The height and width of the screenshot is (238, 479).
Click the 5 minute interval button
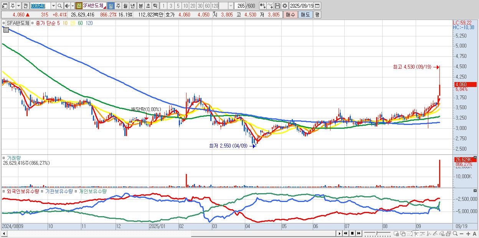[178, 6]
